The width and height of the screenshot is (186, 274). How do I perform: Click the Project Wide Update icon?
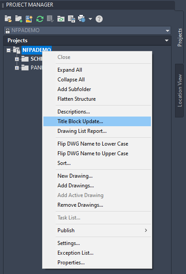pos(61,19)
